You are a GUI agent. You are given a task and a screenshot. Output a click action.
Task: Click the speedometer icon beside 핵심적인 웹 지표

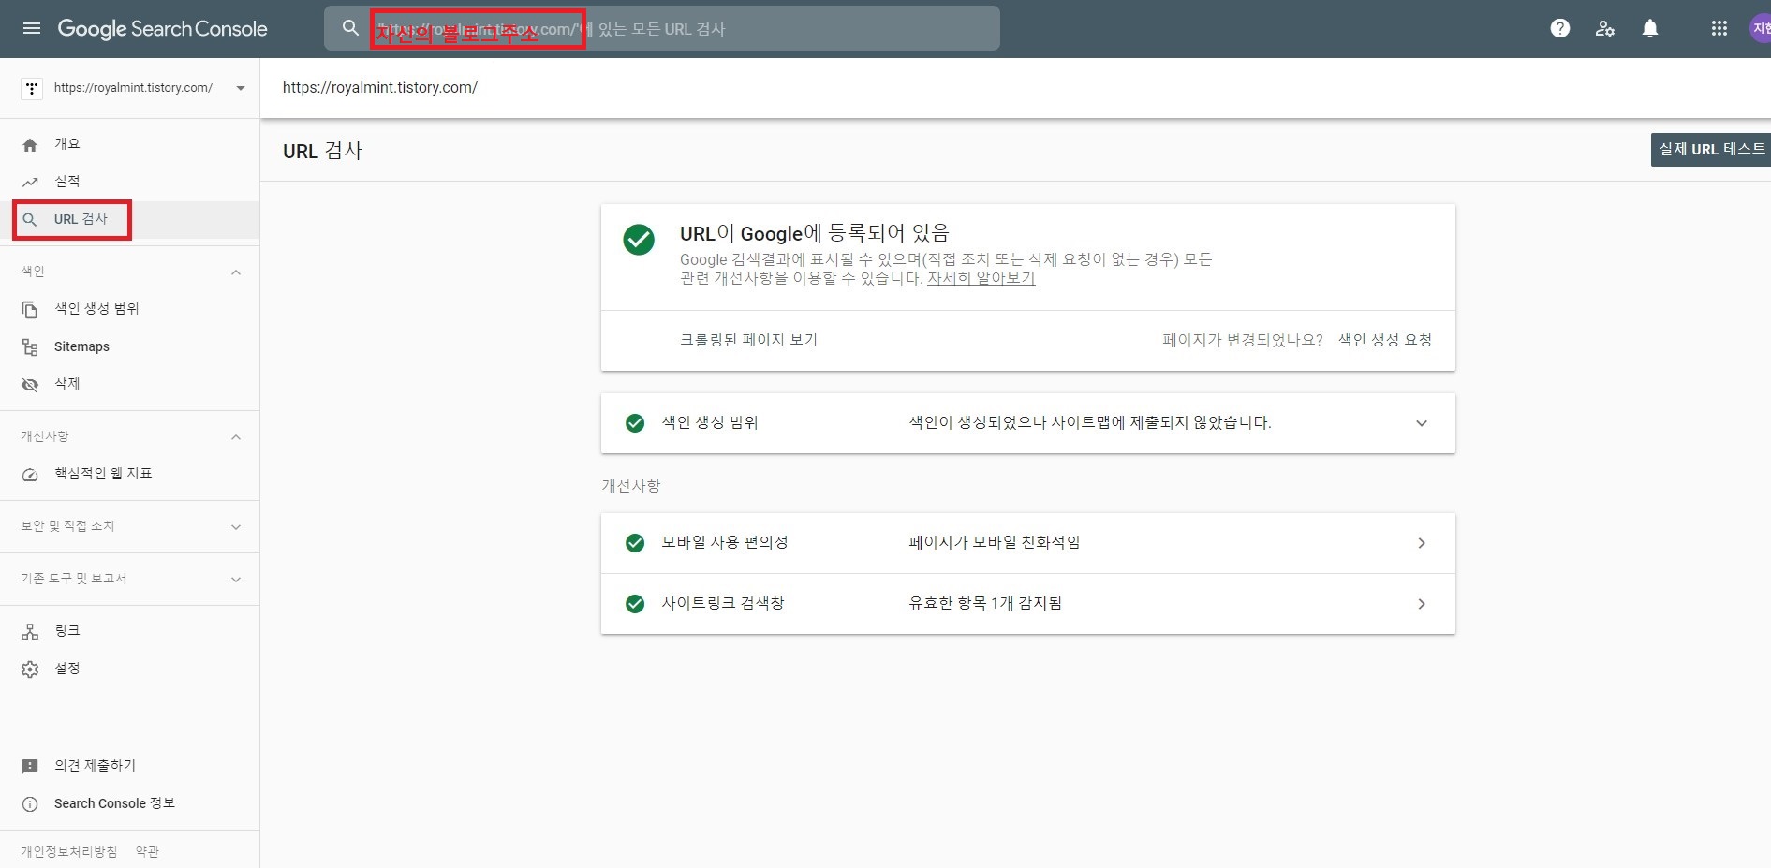30,474
